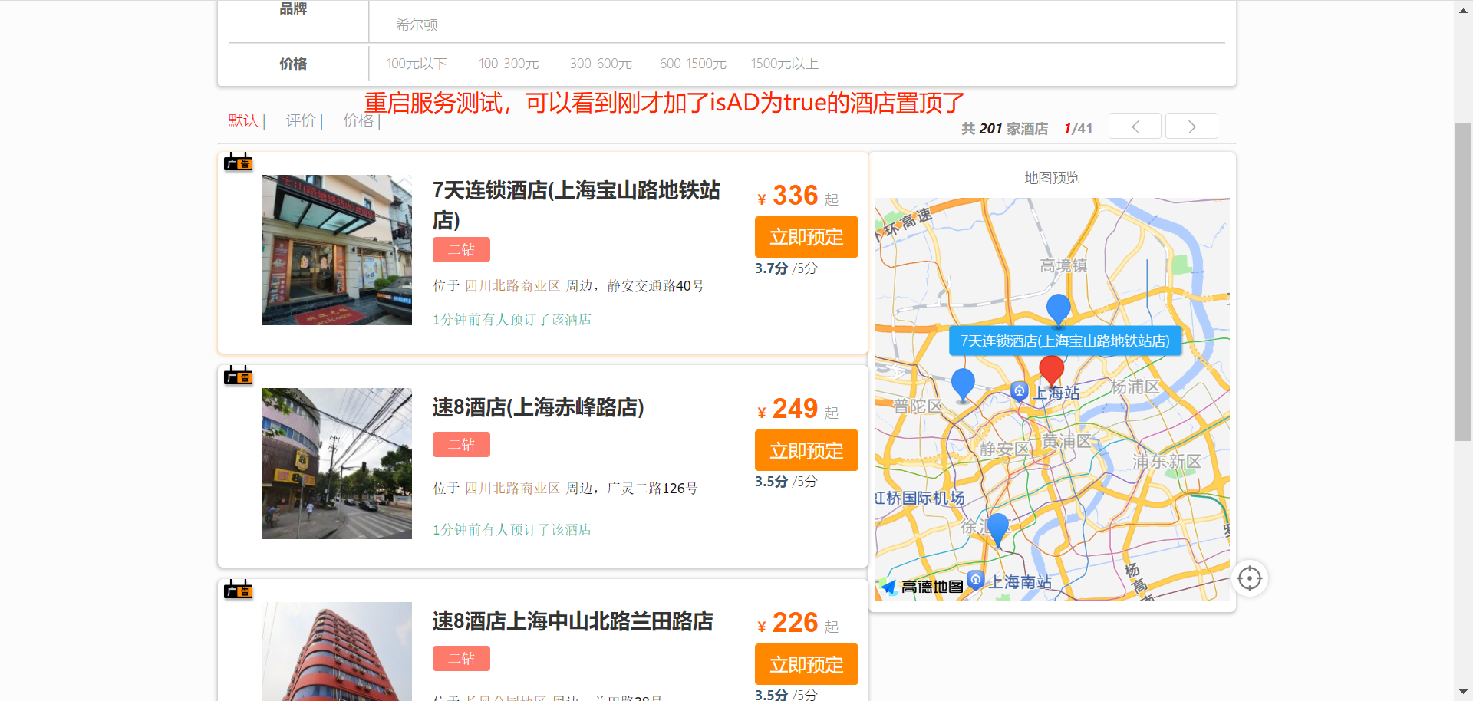Click rating 3.7分 /5分
This screenshot has width=1473, height=701.
(786, 268)
